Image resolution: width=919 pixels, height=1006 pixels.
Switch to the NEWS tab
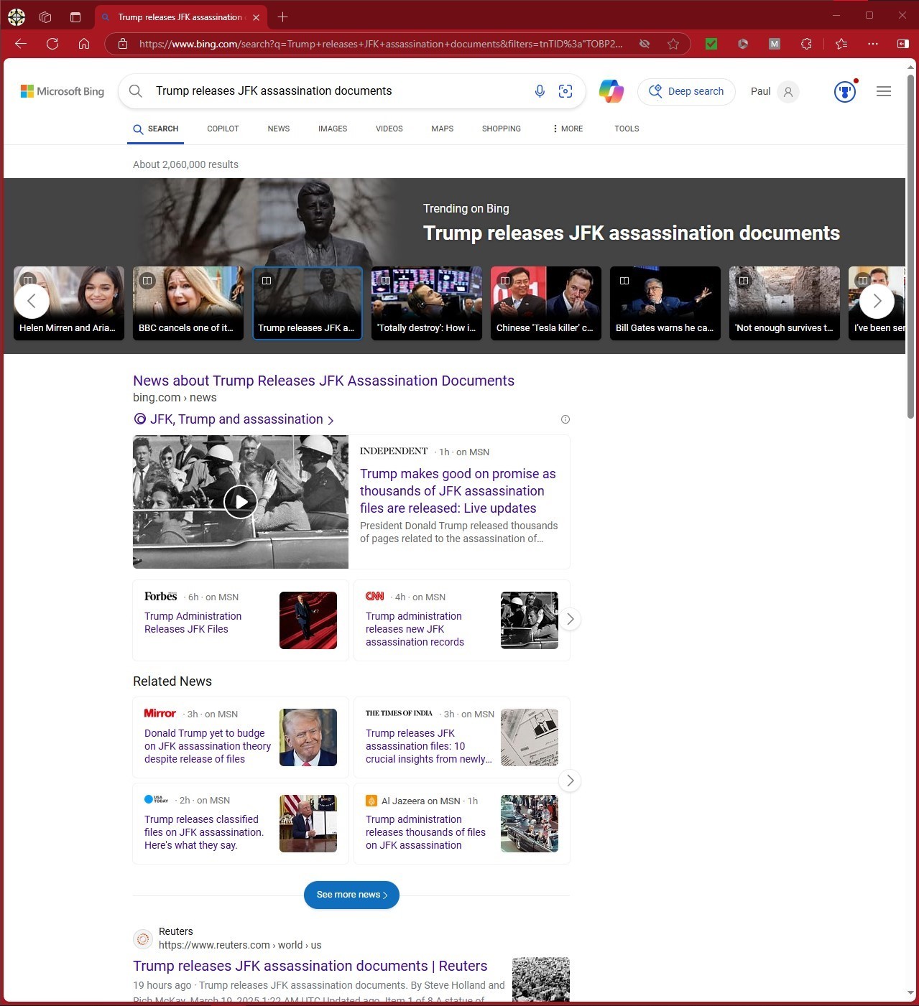click(x=279, y=129)
